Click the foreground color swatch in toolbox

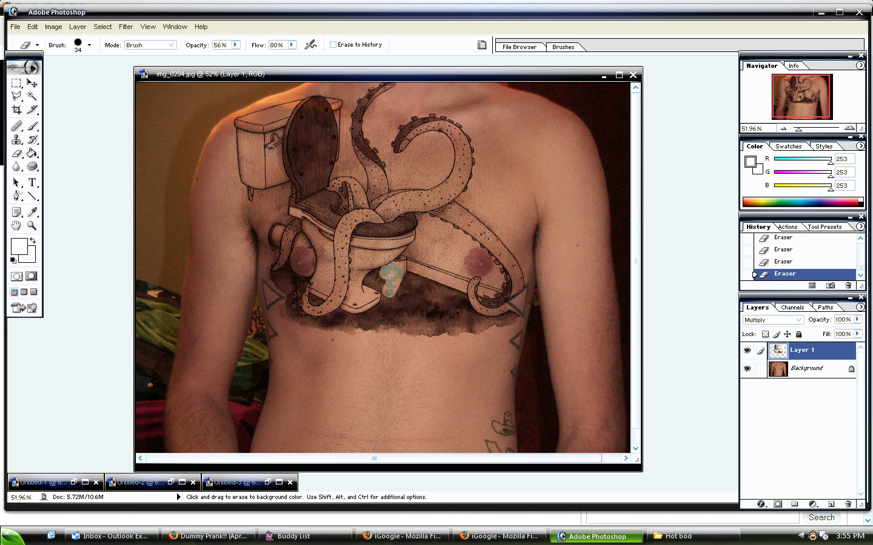pos(19,246)
